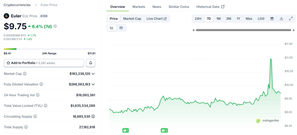Viewport: 297px width, 135px height.
Task: Open news marker 1 on chart
Action: point(125,130)
